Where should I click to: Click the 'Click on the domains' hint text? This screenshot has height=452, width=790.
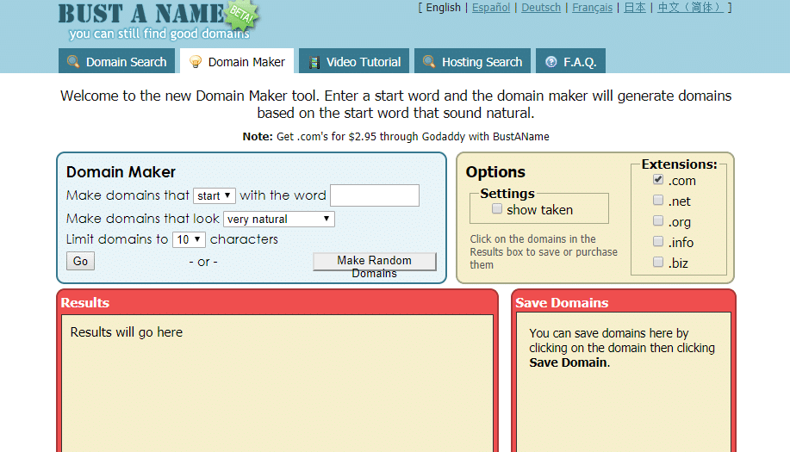click(544, 251)
